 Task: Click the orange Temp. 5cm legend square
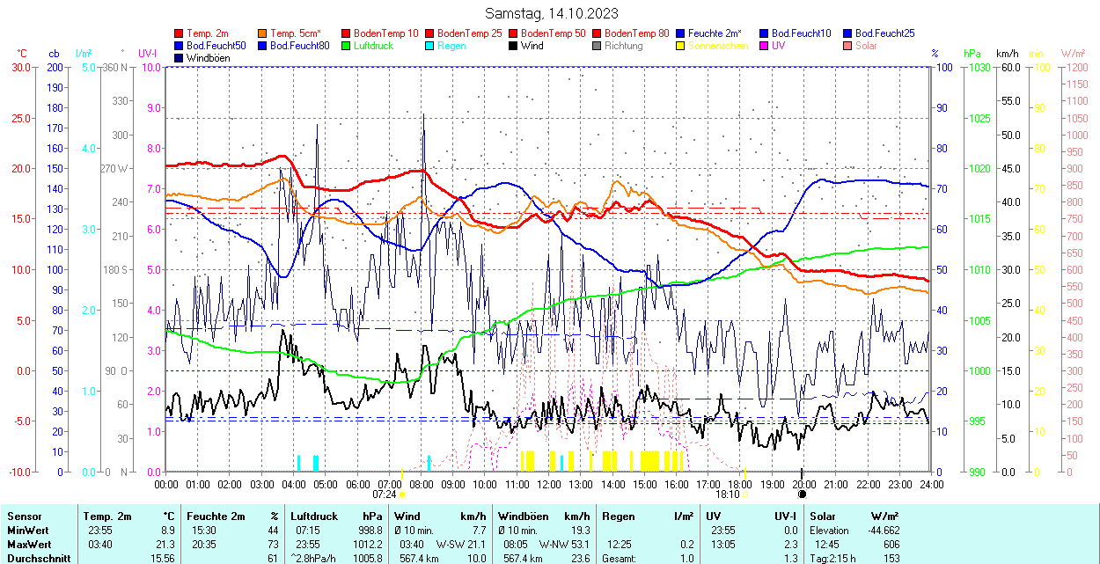[x=262, y=33]
